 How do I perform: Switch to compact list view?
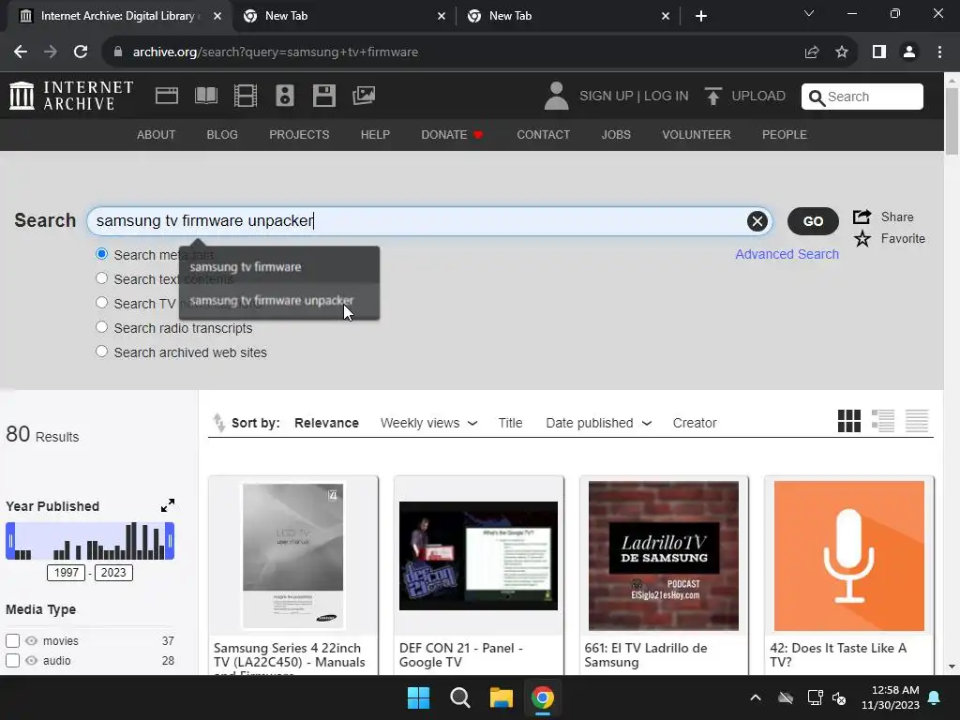click(917, 421)
